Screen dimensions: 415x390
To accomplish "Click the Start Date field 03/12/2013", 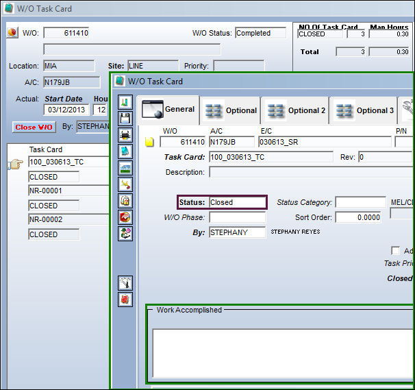I will 66,110.
